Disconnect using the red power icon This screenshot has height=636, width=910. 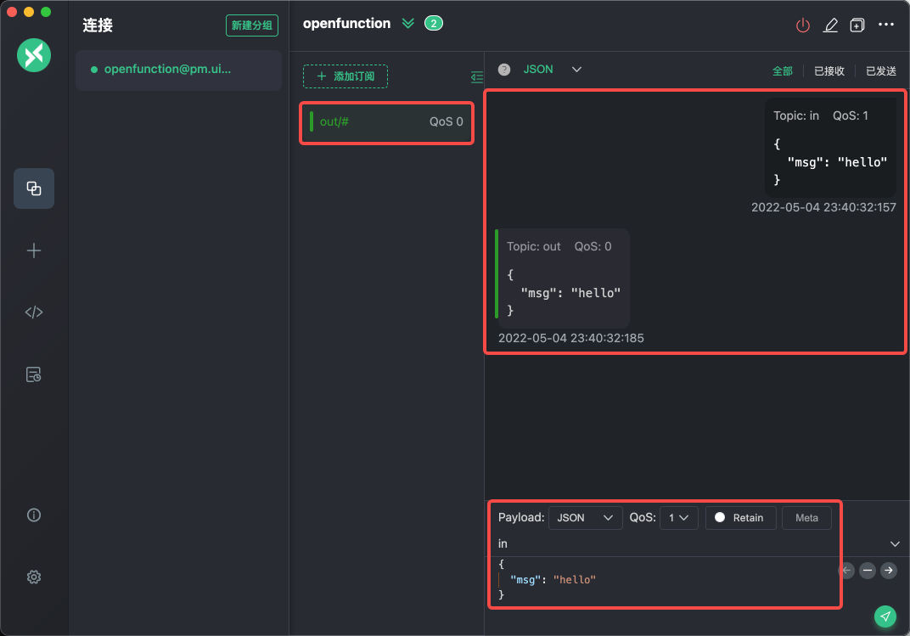click(x=802, y=25)
